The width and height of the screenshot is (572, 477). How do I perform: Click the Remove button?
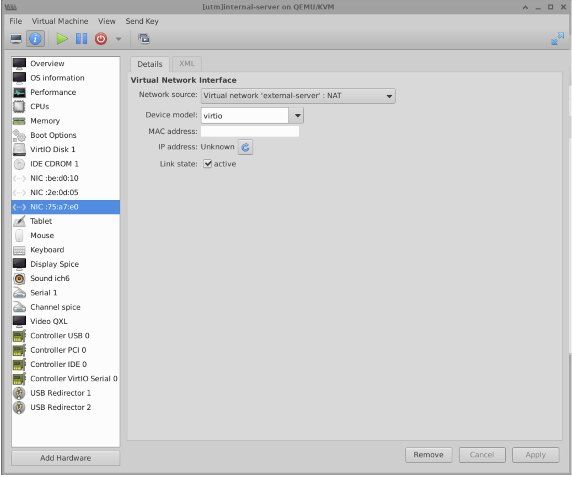coord(428,455)
